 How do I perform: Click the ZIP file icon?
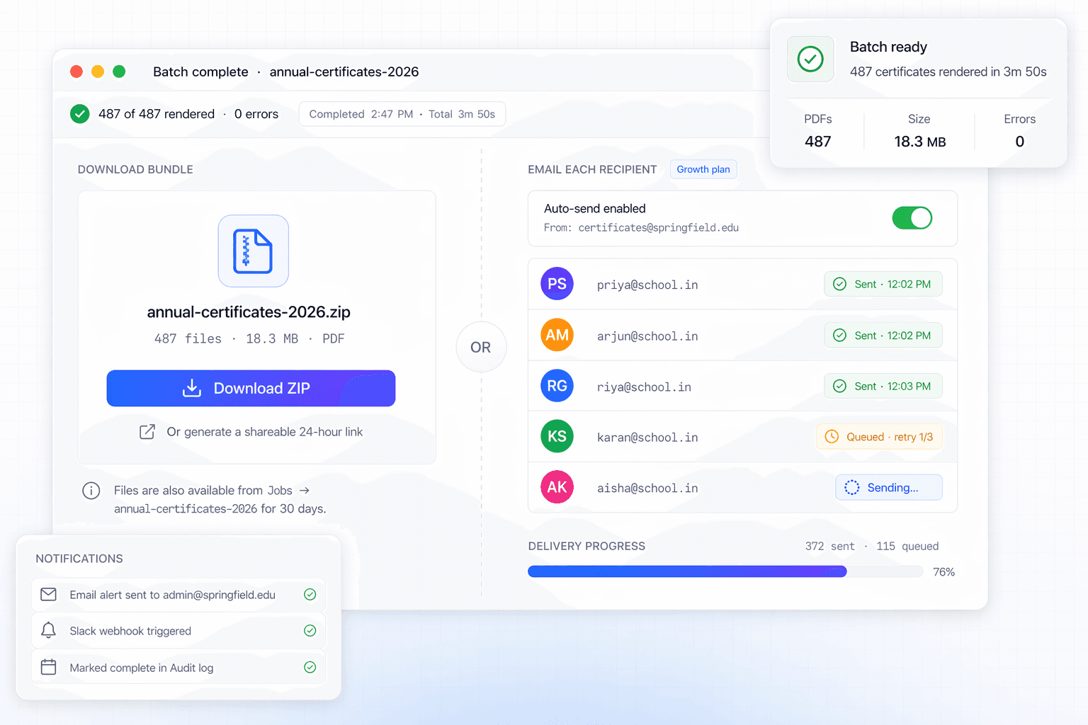pyautogui.click(x=253, y=251)
